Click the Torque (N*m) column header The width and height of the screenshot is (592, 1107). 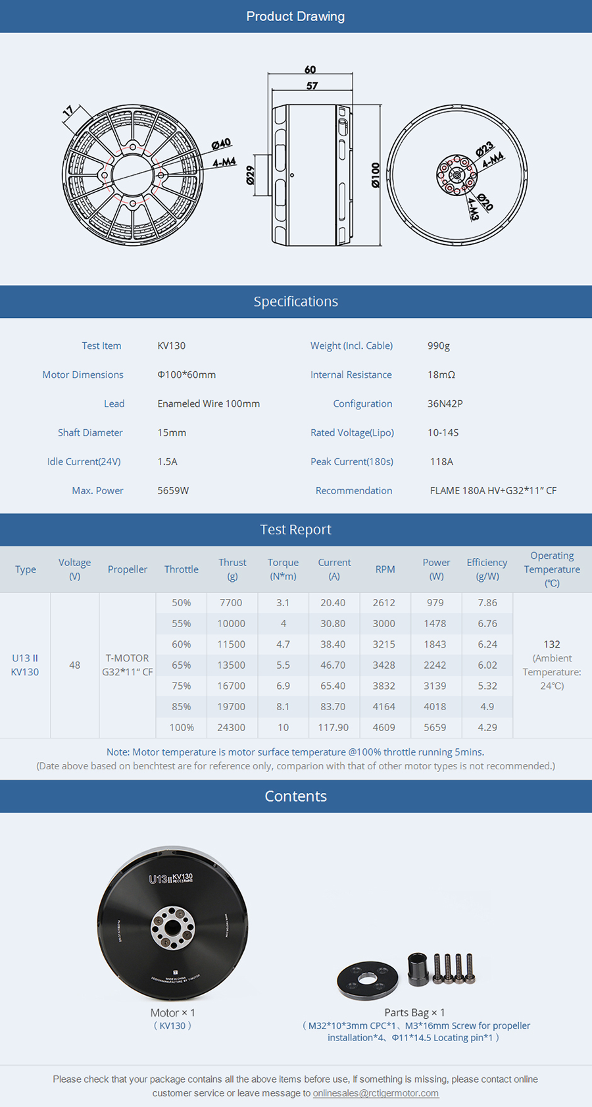coord(283,569)
